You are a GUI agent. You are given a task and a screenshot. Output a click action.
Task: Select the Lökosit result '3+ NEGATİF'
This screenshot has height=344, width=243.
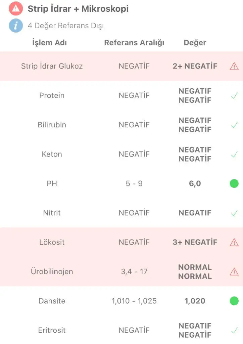tap(195, 242)
